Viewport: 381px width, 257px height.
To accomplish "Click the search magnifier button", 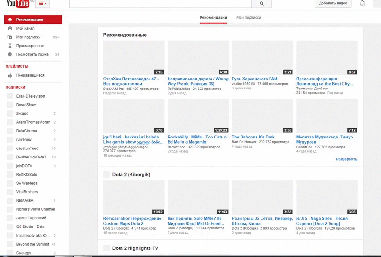I will coord(261,3).
